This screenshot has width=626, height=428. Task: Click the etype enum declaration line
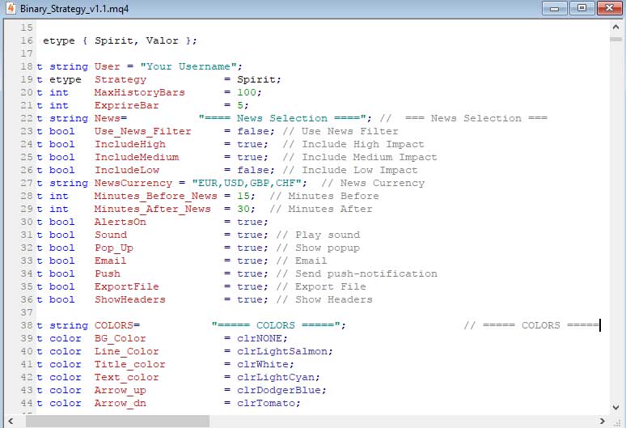point(120,40)
